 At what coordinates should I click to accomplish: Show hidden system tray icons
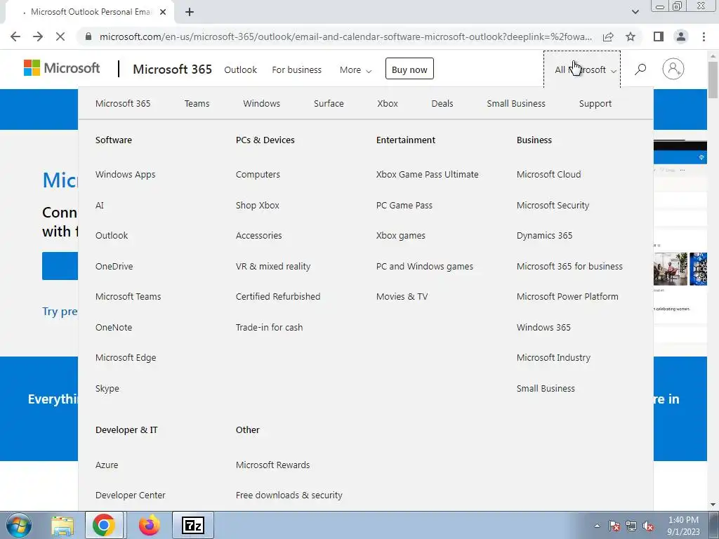tap(597, 526)
